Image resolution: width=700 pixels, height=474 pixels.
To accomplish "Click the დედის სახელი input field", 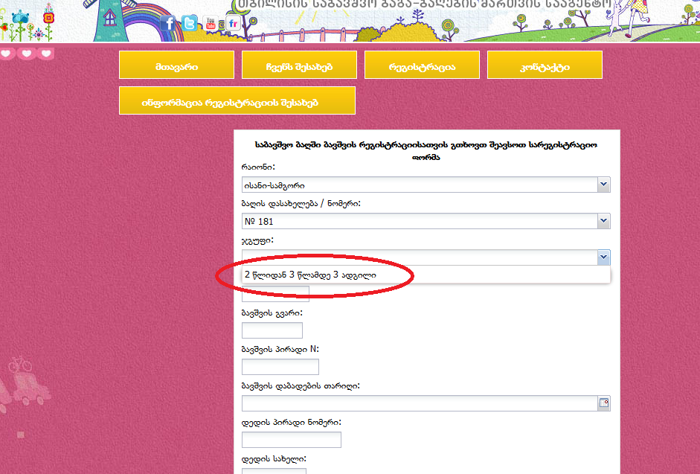I will click(x=274, y=471).
